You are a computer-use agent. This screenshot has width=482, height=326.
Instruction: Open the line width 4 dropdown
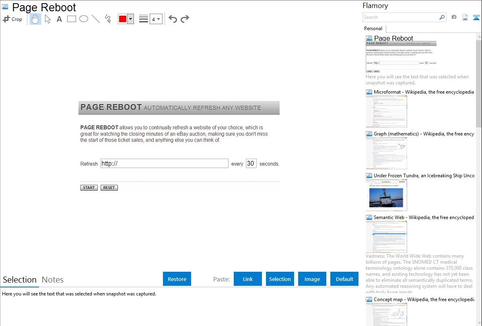point(156,19)
